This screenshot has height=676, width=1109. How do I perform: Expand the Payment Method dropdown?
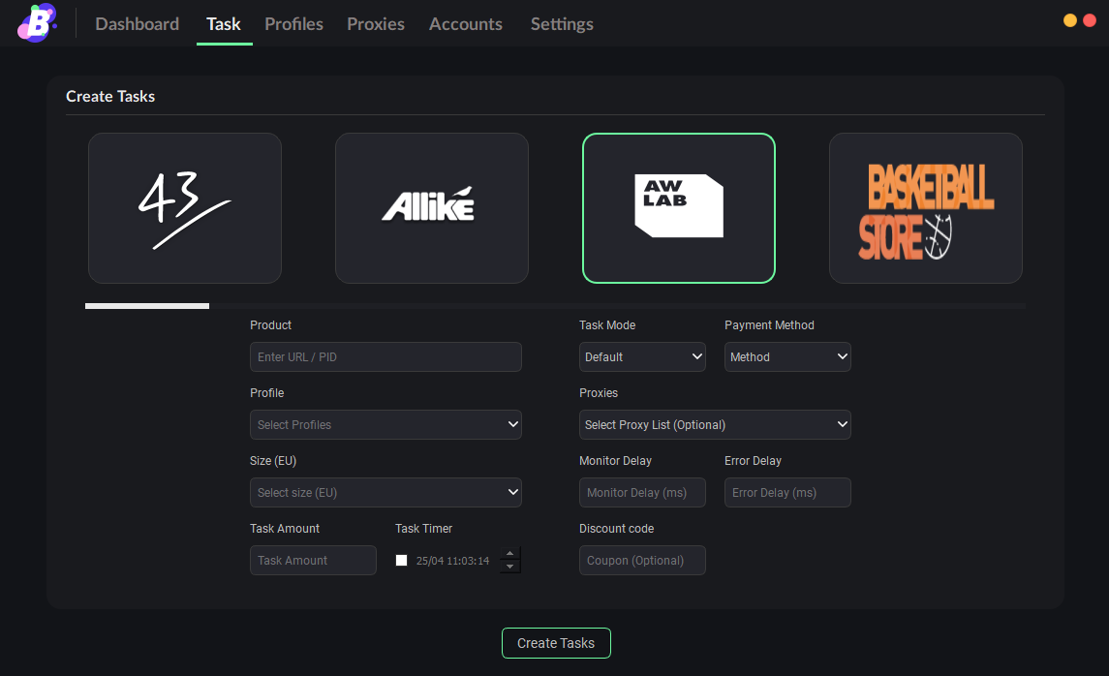(787, 357)
